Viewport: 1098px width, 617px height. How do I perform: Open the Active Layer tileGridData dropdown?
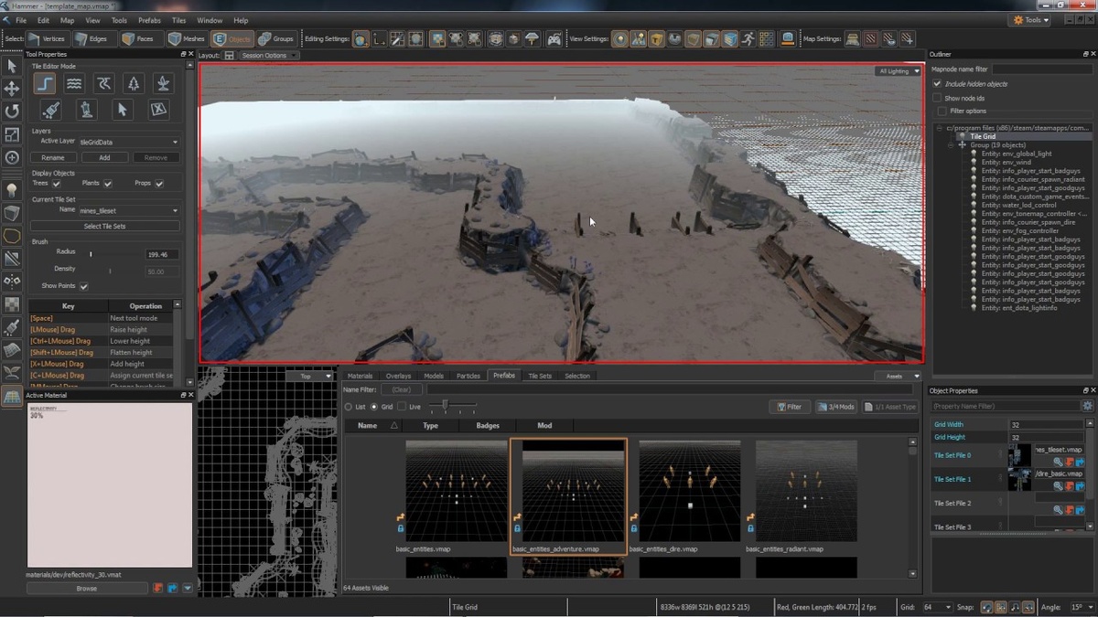click(129, 142)
